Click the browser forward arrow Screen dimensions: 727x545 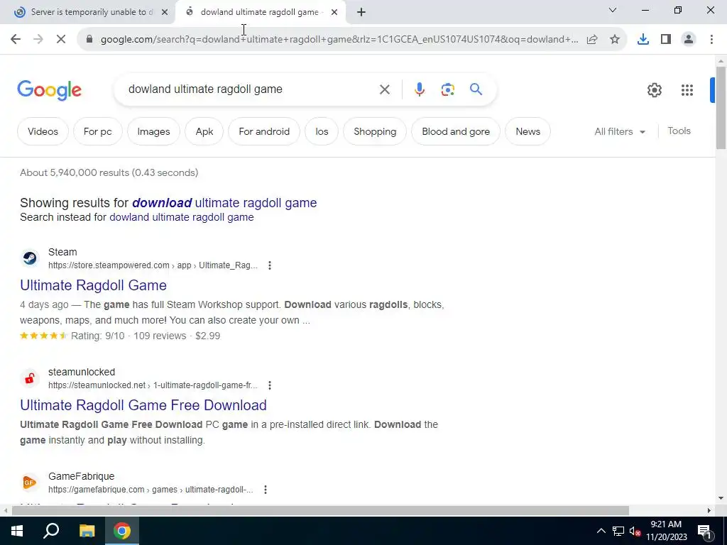click(x=38, y=40)
